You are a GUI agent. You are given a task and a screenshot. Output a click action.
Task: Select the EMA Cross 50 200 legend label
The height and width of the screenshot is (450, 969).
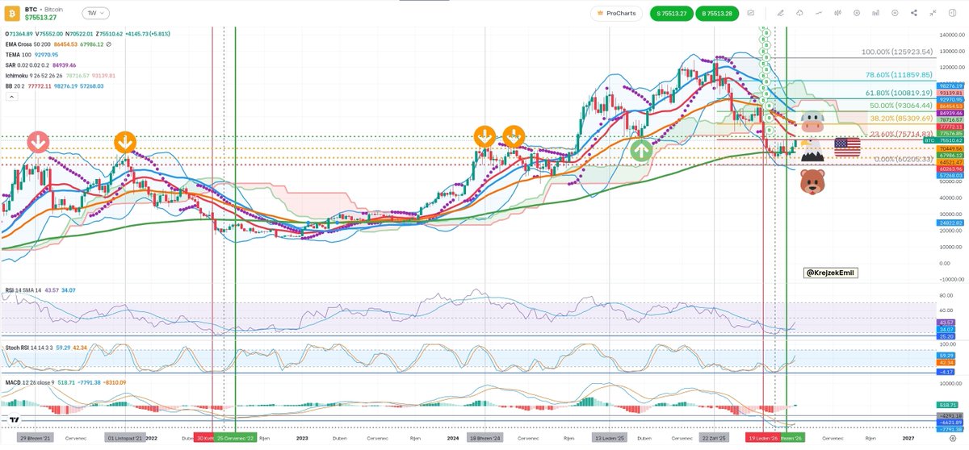[x=27, y=44]
